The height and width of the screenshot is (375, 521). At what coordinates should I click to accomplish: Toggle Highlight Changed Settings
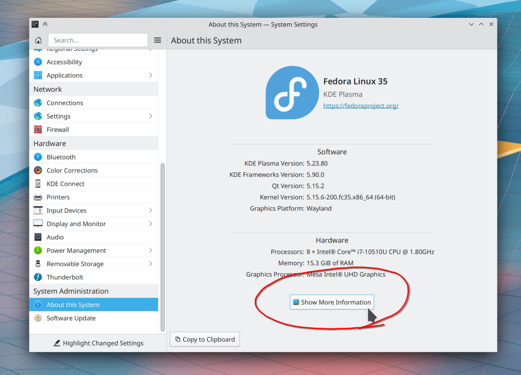(98, 343)
